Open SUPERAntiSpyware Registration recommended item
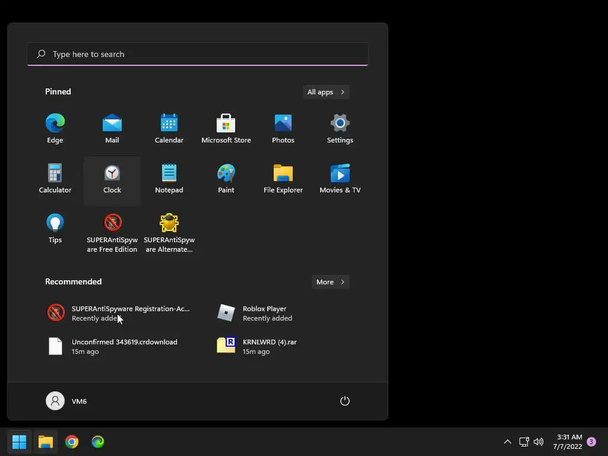 point(118,313)
